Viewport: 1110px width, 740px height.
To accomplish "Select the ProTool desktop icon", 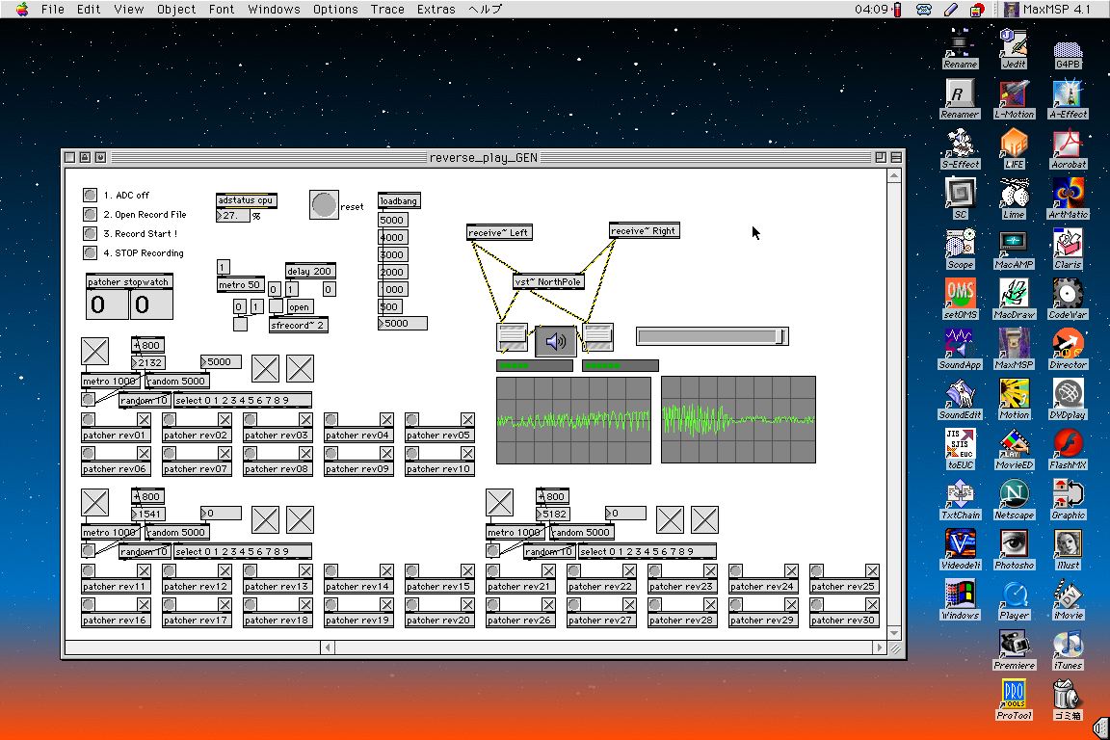I will [1014, 700].
